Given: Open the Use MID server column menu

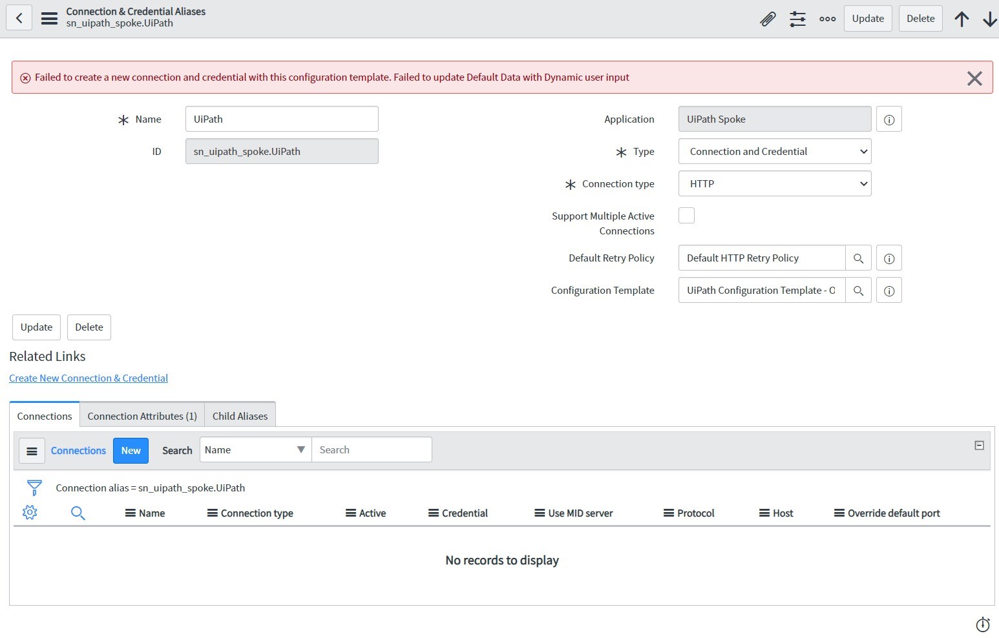Looking at the screenshot, I should (x=540, y=513).
